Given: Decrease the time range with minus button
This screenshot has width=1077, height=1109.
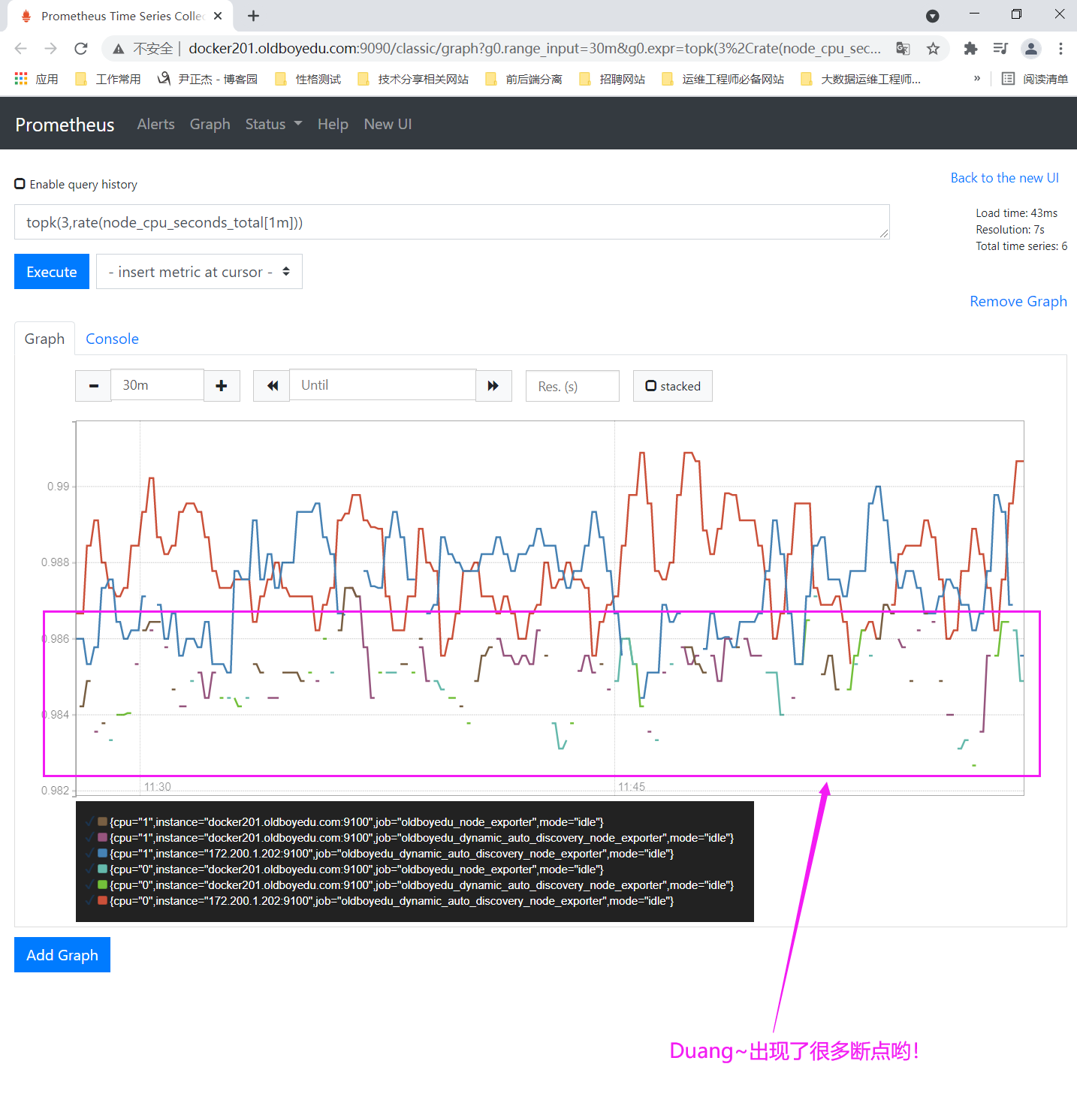Looking at the screenshot, I should (x=93, y=386).
